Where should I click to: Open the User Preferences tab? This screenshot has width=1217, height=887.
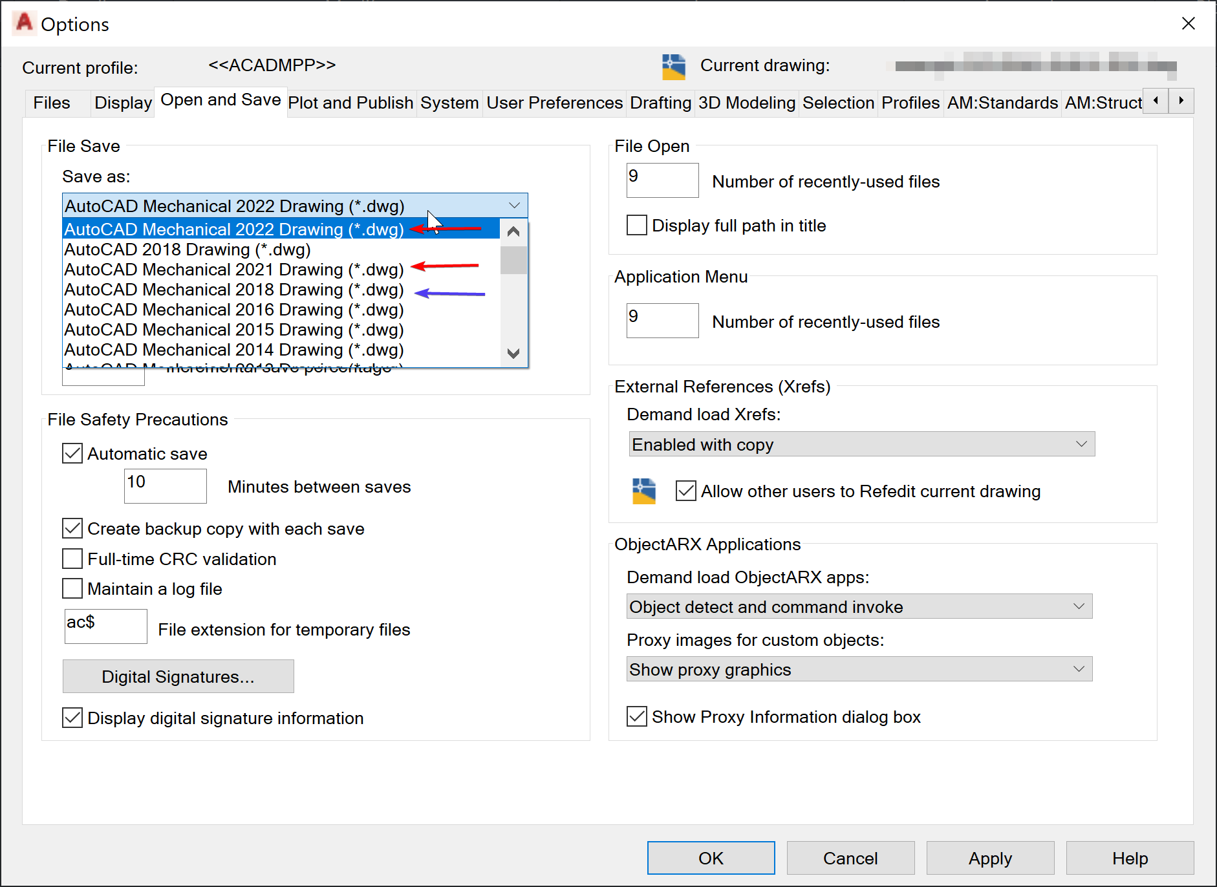(x=555, y=103)
